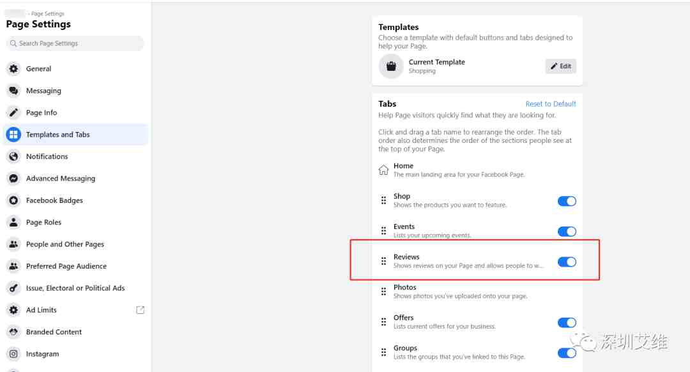Click the drag handle for Photos tab
Viewport: 690px width, 372px height.
384,292
